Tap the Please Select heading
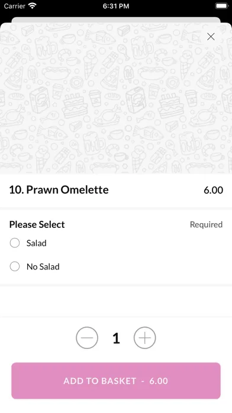Screen dimensions: 232x413 tap(37, 224)
